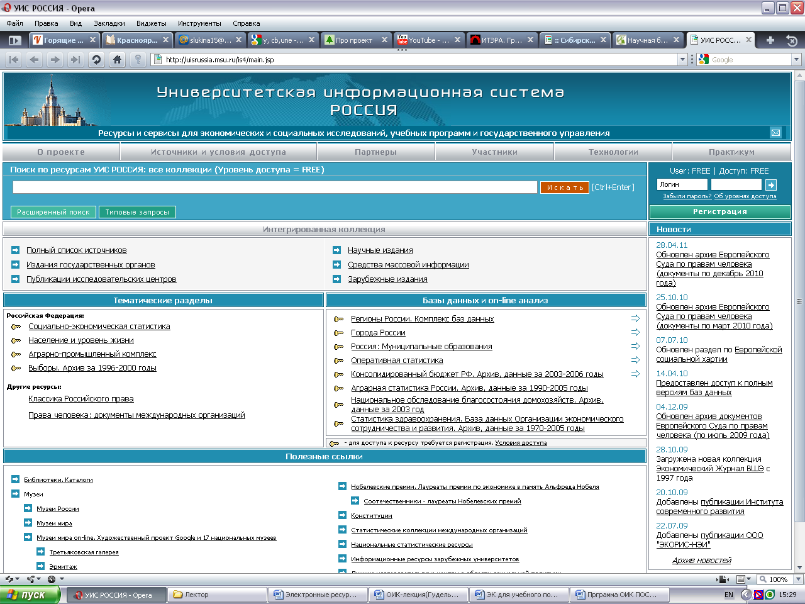Viewport: 805px width, 604px height.
Task: Open the Конституции link
Action: 372,516
